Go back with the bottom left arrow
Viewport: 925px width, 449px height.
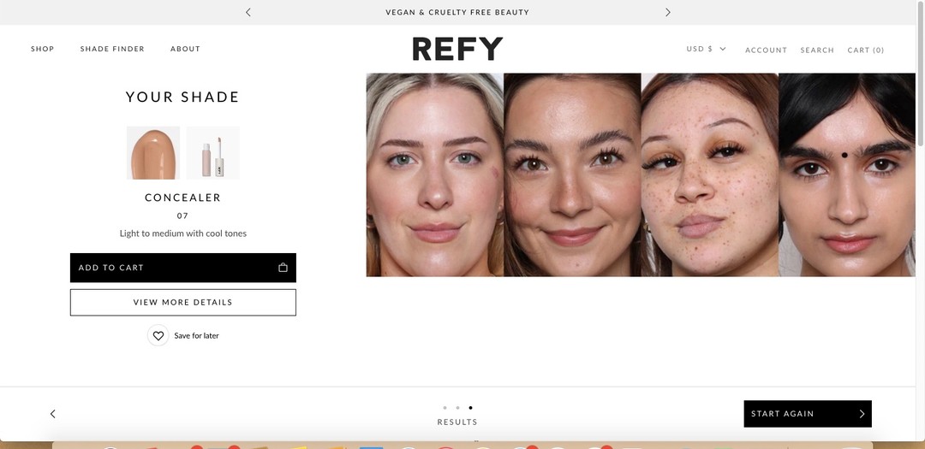[x=52, y=414]
